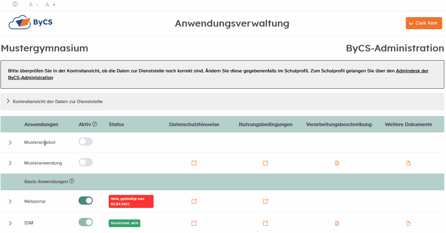This screenshot has width=446, height=233.
Task: Click the ByCS-Administration heading
Action: (x=395, y=48)
